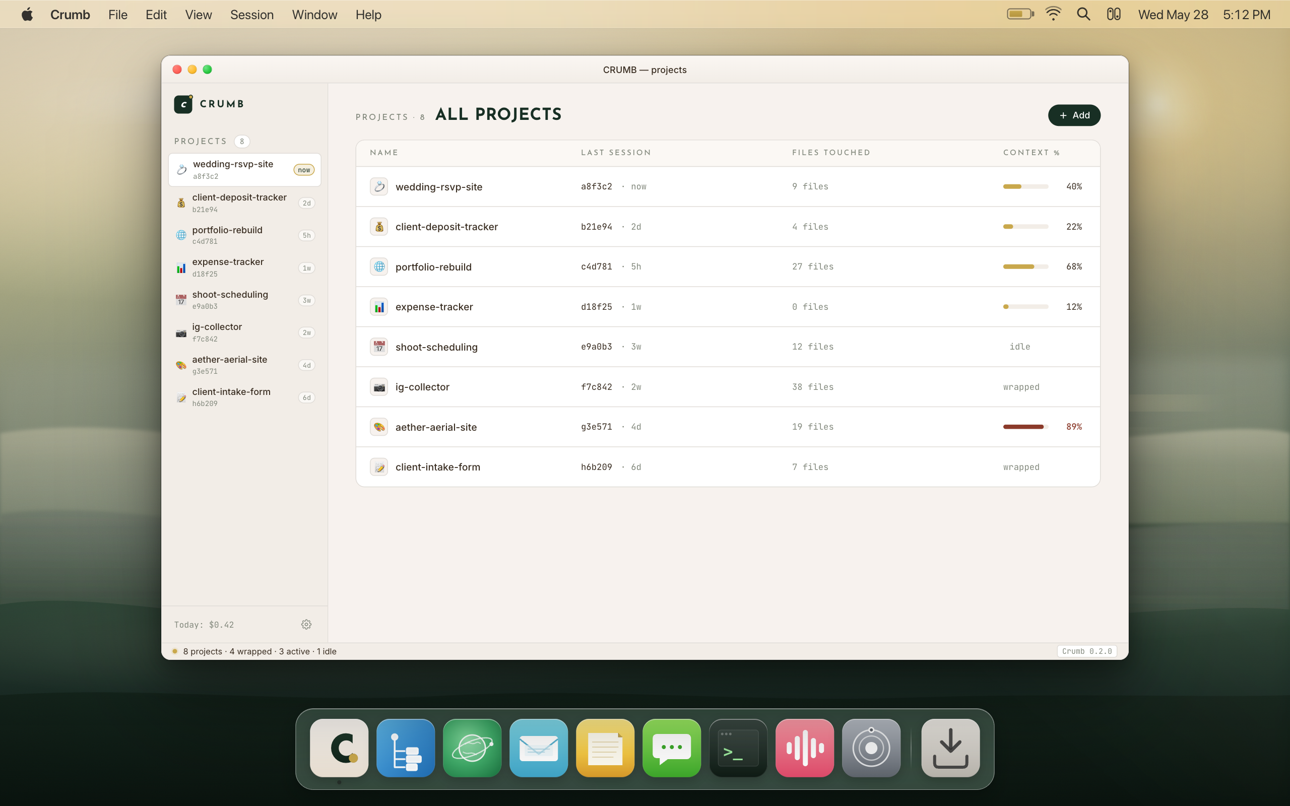Open the Window menu
Image resolution: width=1290 pixels, height=806 pixels.
314,15
